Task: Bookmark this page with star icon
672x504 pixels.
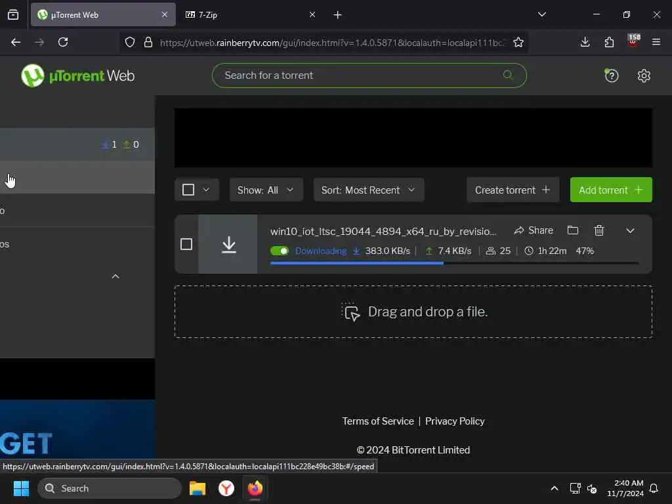Action: [518, 42]
